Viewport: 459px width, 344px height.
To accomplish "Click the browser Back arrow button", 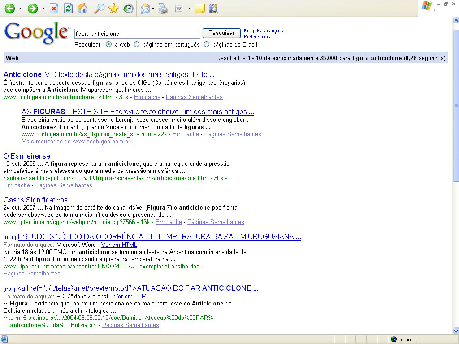I will click(x=9, y=9).
